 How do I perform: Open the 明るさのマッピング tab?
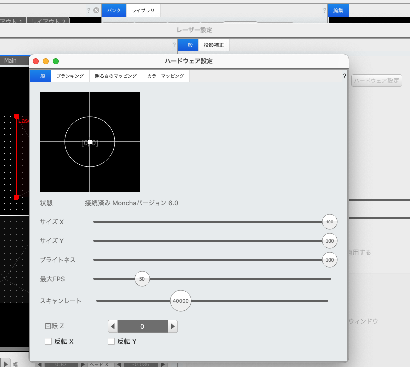pos(116,76)
